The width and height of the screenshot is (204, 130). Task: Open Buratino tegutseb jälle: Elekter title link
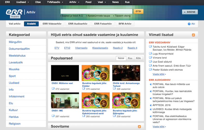(x=94, y=85)
